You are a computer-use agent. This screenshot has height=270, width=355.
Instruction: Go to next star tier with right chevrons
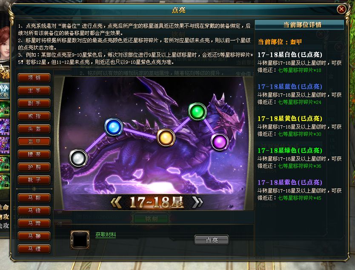tap(197, 202)
